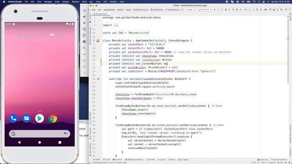Tap the emulator Back navigation button
The image size is (292, 164).
19,142
